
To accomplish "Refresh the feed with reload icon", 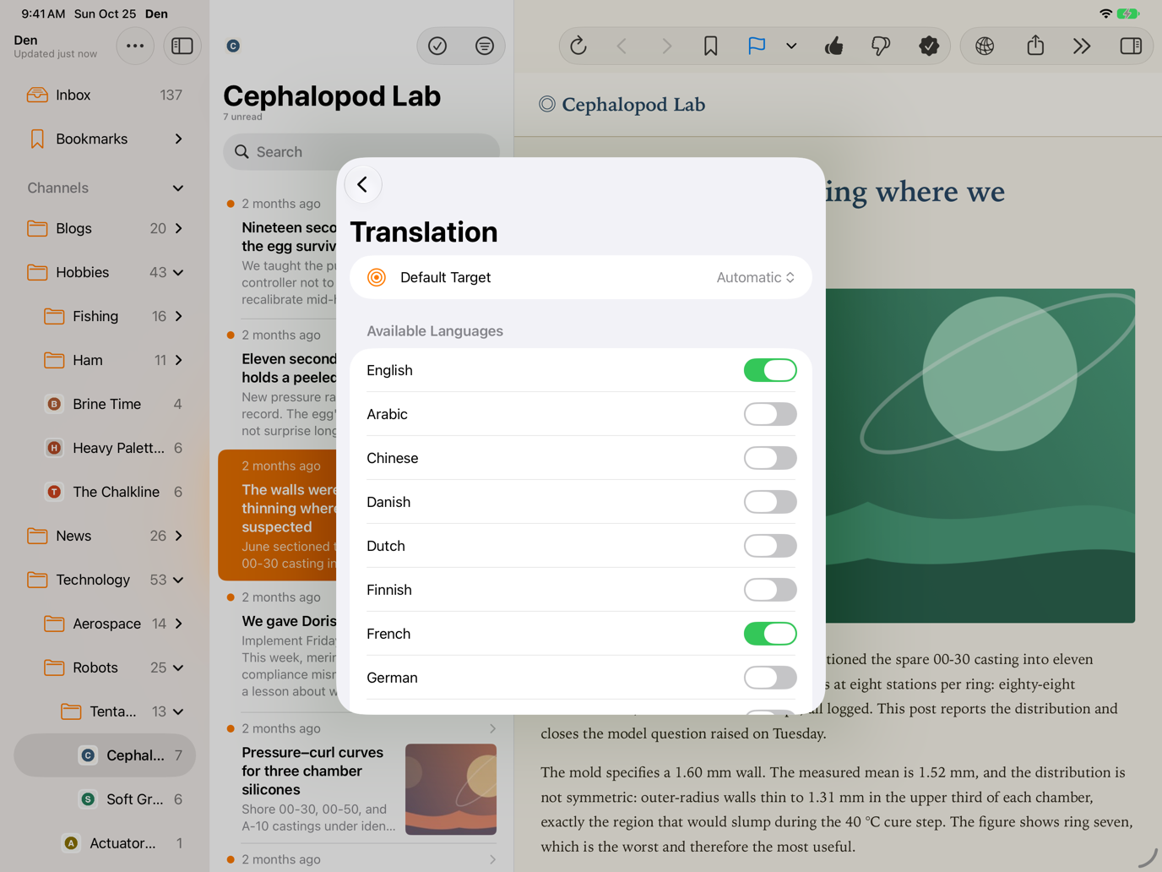I will 578,46.
